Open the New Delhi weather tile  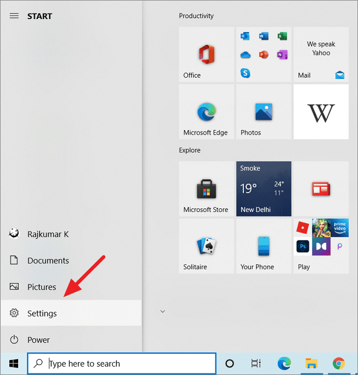pos(264,189)
